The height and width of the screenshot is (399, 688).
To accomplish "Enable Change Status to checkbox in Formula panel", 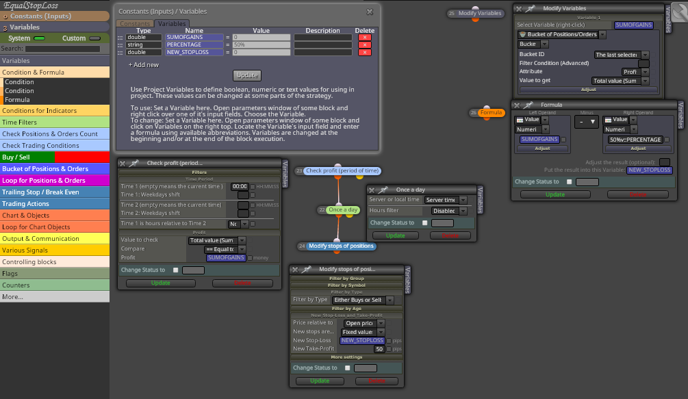I will 569,182.
